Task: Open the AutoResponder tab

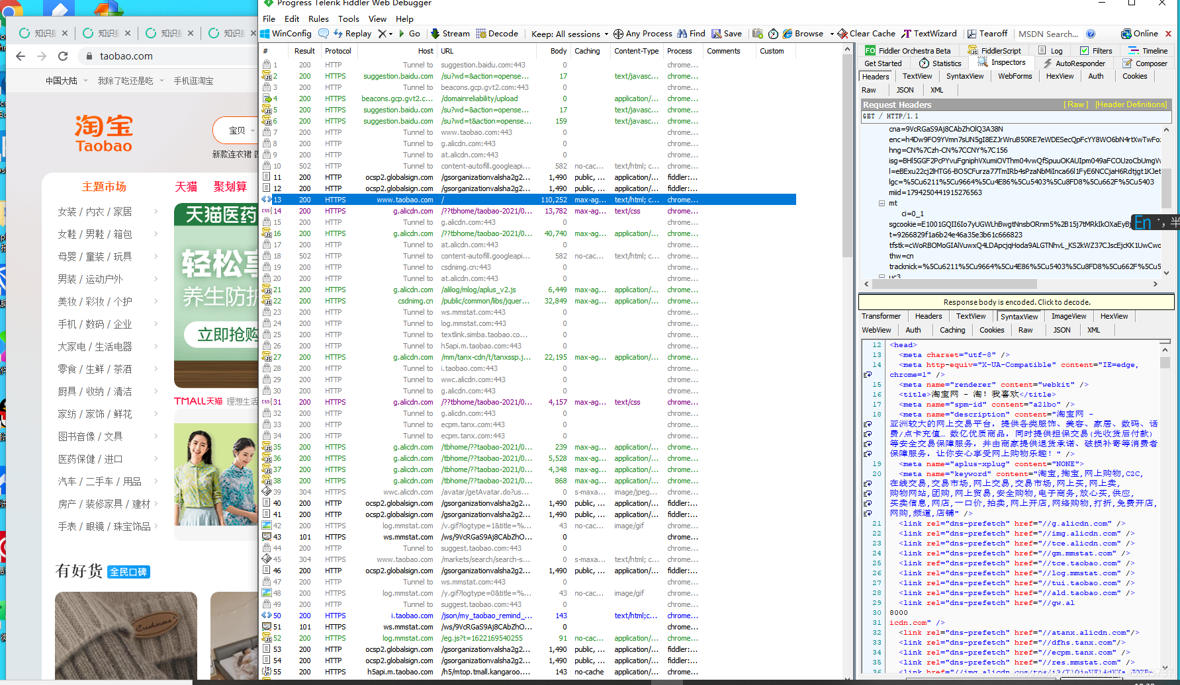Action: coord(1074,63)
